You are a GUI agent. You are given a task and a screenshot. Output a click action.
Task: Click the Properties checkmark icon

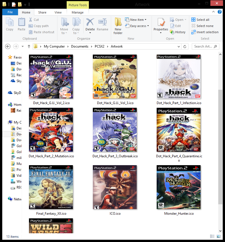[x=161, y=22]
